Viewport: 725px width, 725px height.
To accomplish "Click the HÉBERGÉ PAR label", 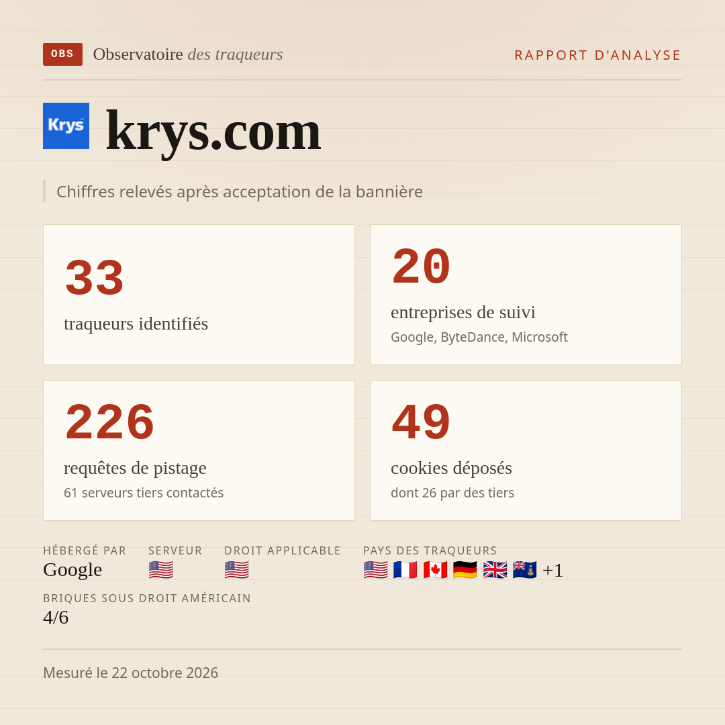I will [85, 550].
